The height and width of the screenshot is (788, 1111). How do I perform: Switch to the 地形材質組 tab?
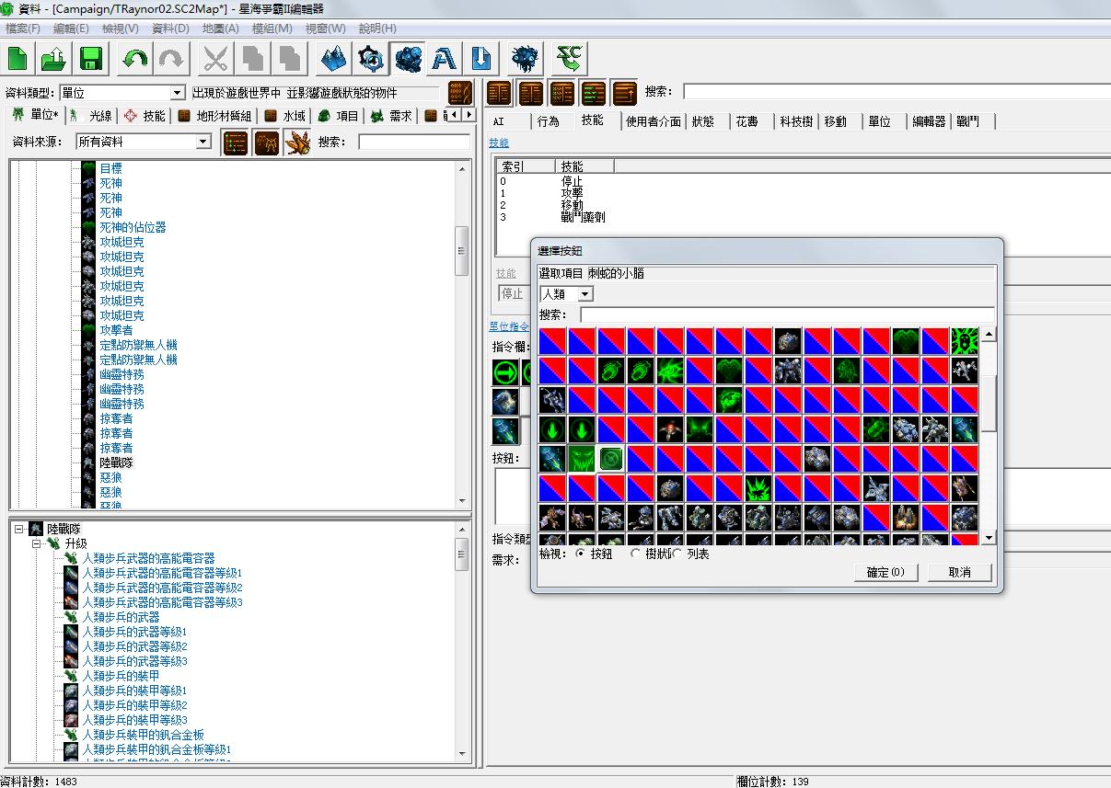[x=214, y=116]
